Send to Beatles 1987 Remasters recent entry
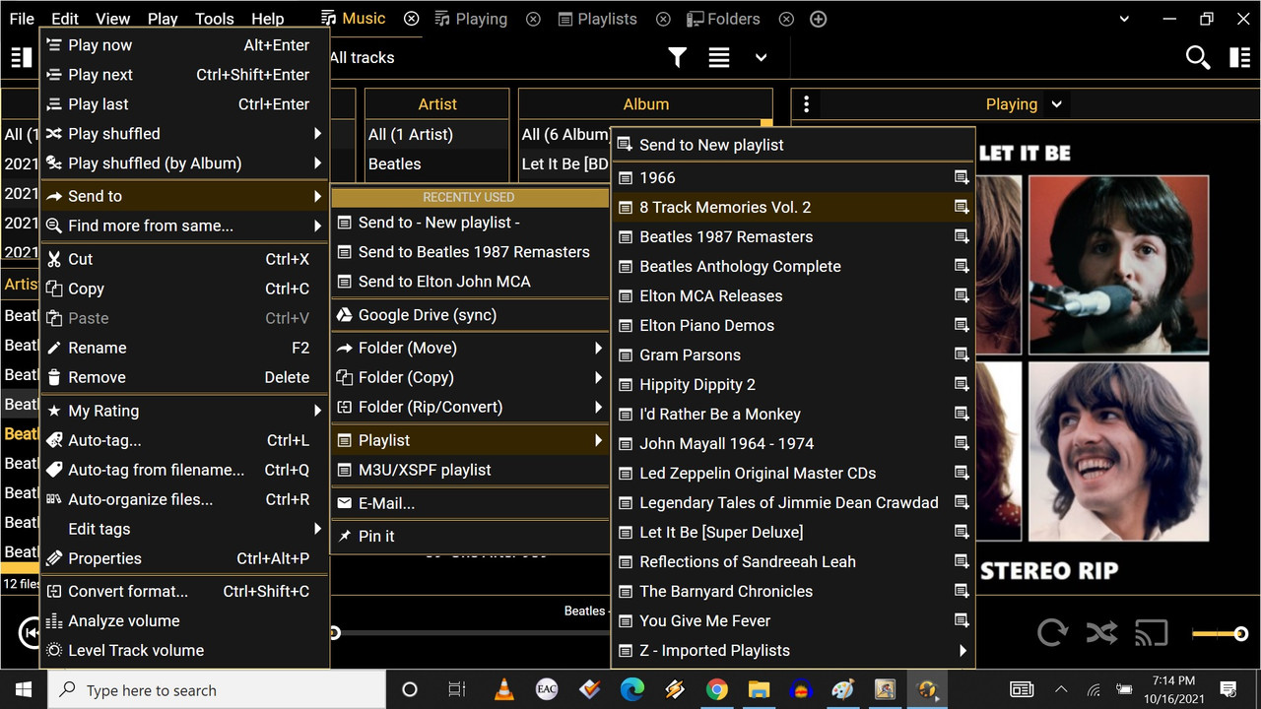Viewport: 1261px width, 709px height. coord(470,252)
